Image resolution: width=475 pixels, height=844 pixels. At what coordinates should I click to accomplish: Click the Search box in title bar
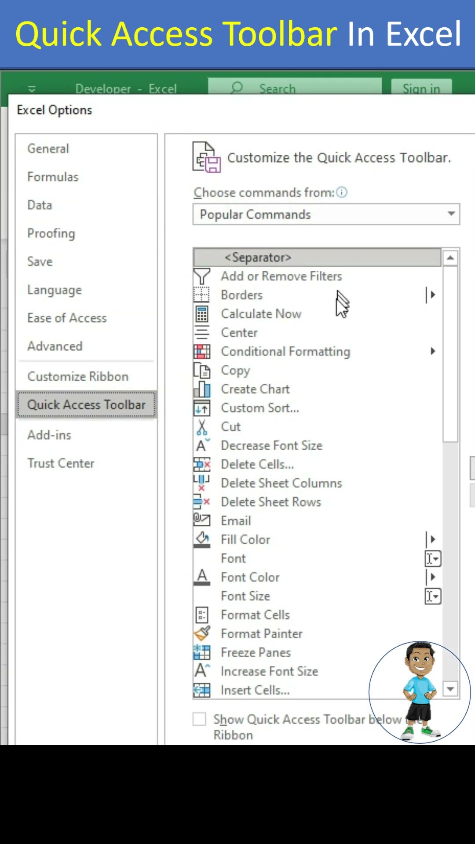pyautogui.click(x=295, y=88)
